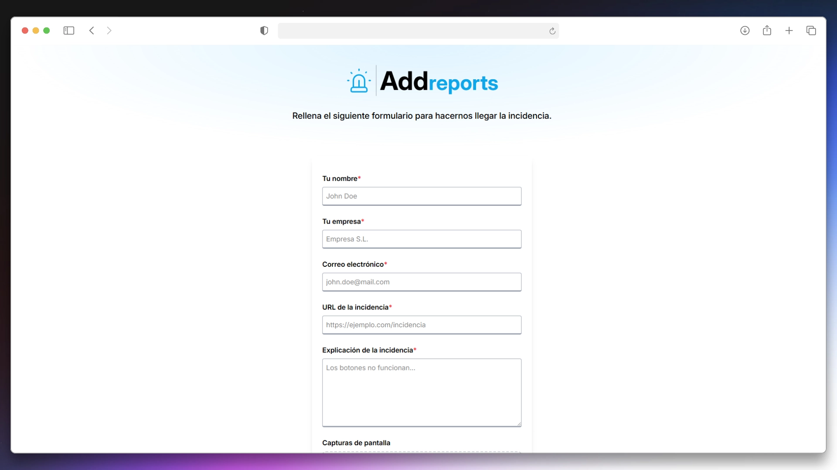Screen dimensions: 837x470
Task: Grab the textarea resize handle
Action: (519, 424)
